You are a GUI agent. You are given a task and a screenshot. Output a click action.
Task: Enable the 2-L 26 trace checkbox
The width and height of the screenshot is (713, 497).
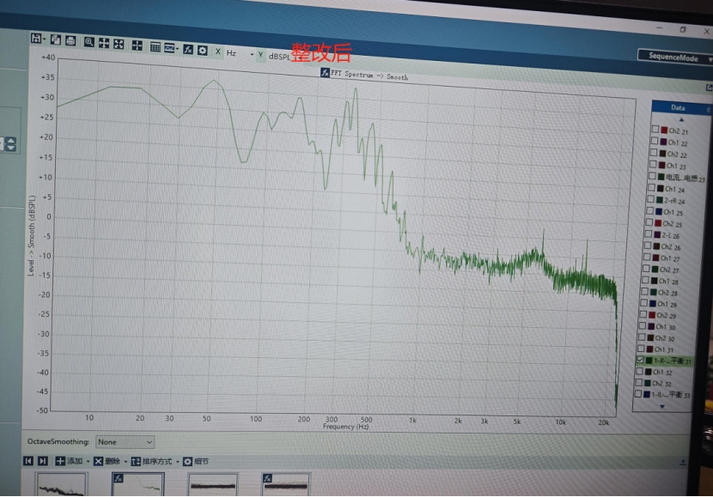(x=649, y=233)
